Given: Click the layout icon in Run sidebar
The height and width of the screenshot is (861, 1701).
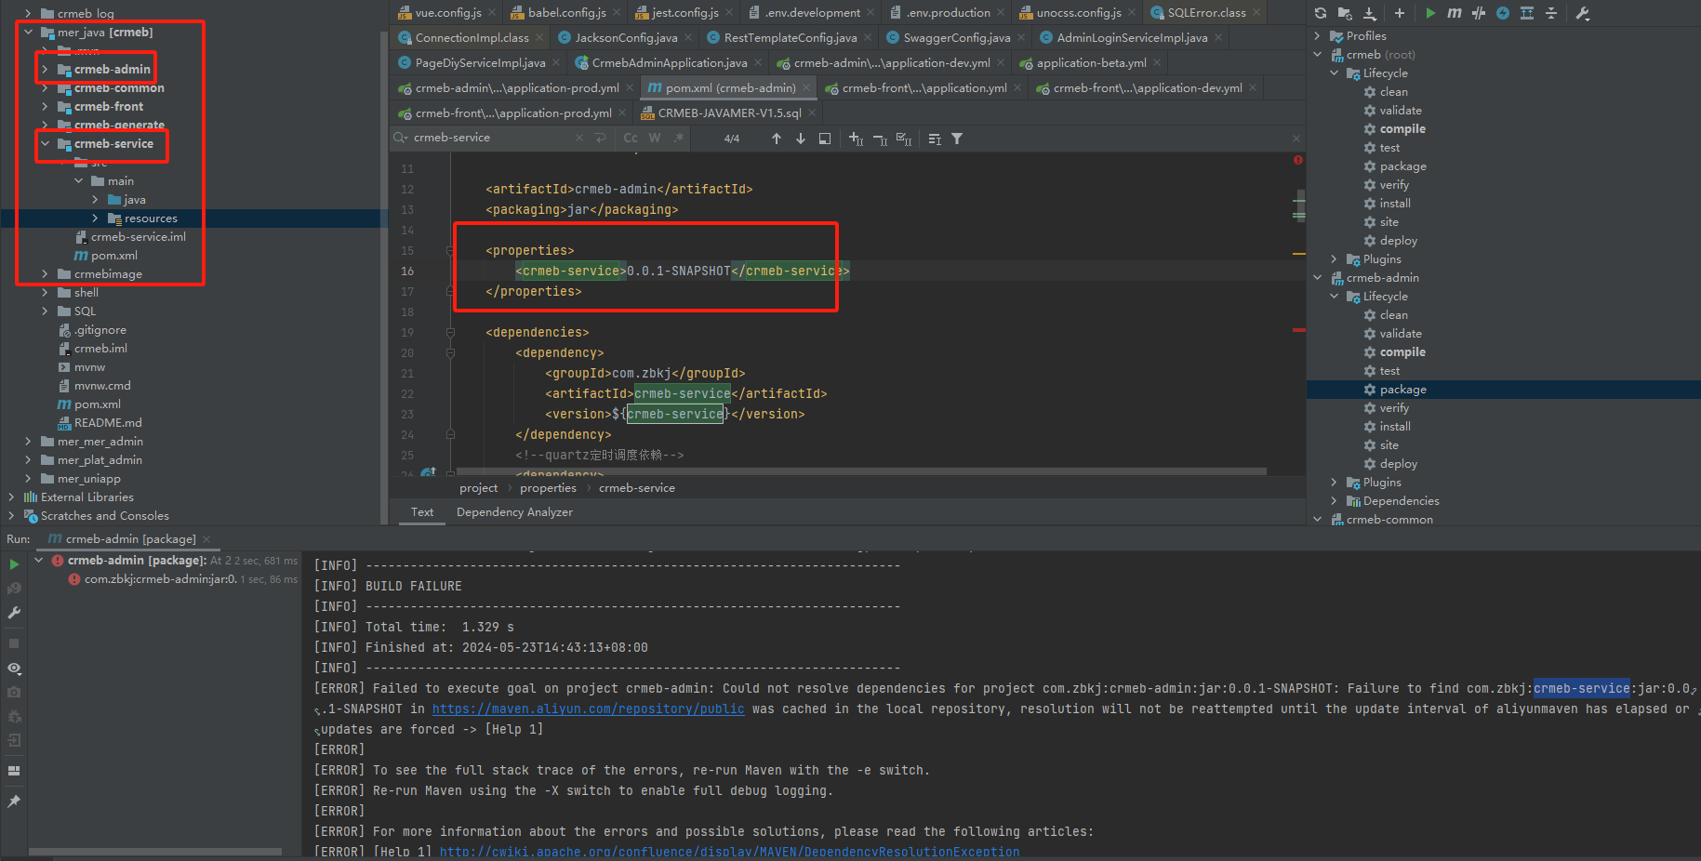Looking at the screenshot, I should click(x=14, y=771).
